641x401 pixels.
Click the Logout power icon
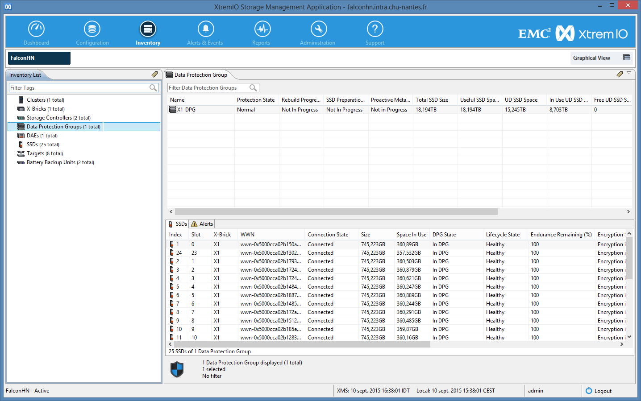tap(589, 391)
